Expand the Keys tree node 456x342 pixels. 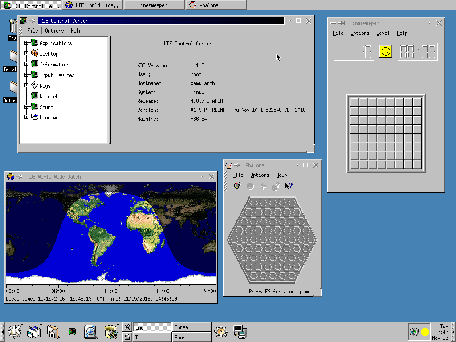point(26,85)
